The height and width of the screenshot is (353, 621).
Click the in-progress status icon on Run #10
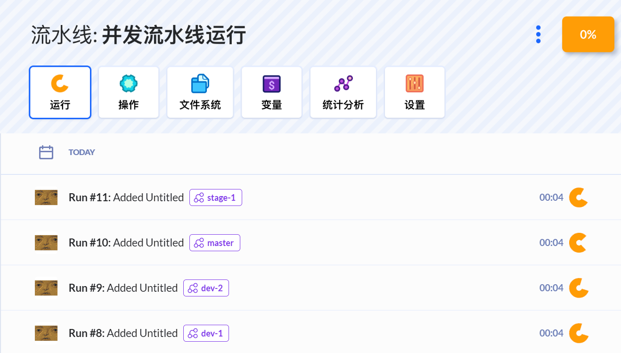(x=579, y=243)
